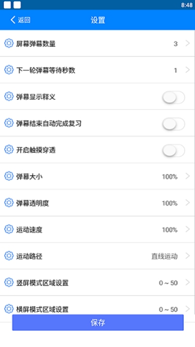Open 运动路径 chevron beside 直线运动
Image resolution: width=195 pixels, height=347 pixels.
pyautogui.click(x=187, y=256)
